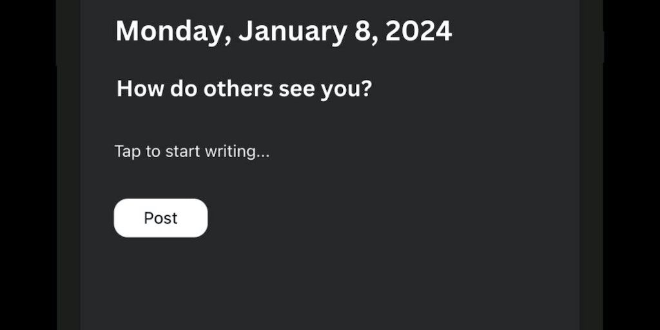Click the year '2024' in the heading
Viewport: 660px width, 330px height.
point(418,31)
